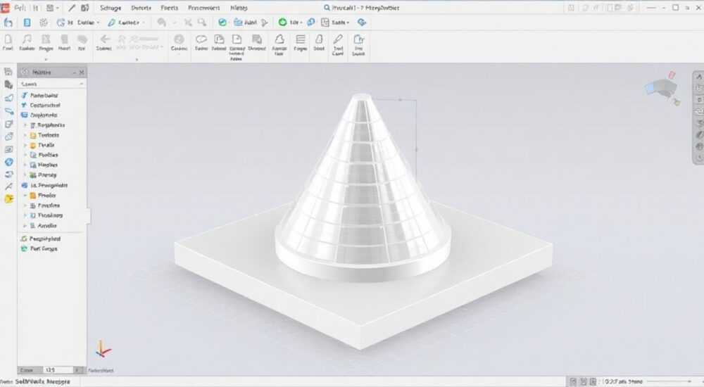
Task: Open the second menu "Detorte" in the menu bar
Action: (x=141, y=8)
